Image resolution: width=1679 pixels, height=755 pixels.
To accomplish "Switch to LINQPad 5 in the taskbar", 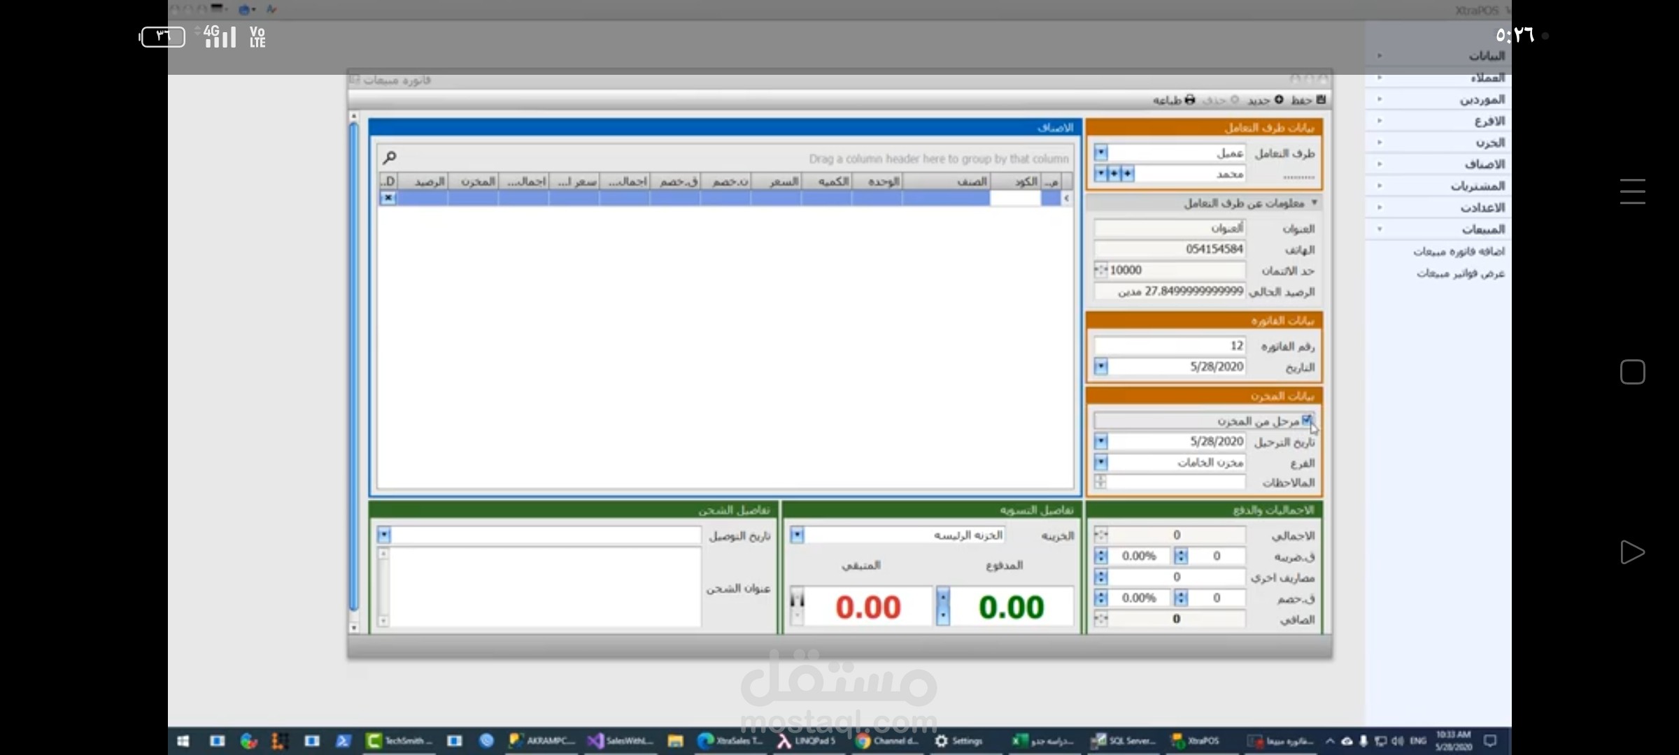I will (805, 741).
